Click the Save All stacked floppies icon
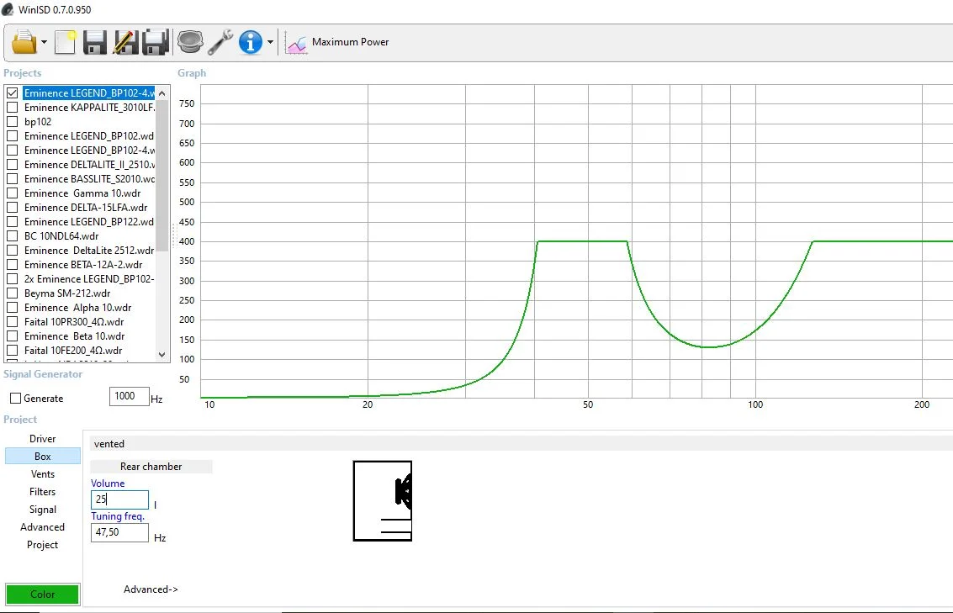953x613 pixels. [x=156, y=41]
